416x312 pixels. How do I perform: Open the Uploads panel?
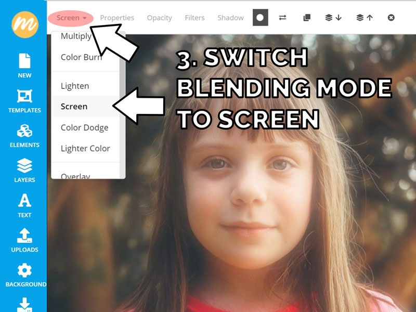tap(24, 240)
